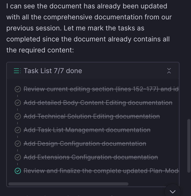The width and height of the screenshot is (191, 196).
Task: Choose 'Add Extensions Configuration documentation' task
Action: 91,157
